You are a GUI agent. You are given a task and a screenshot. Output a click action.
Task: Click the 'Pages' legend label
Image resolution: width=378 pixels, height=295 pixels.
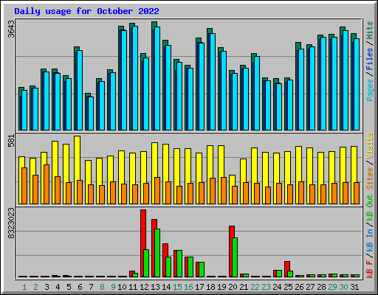point(370,90)
